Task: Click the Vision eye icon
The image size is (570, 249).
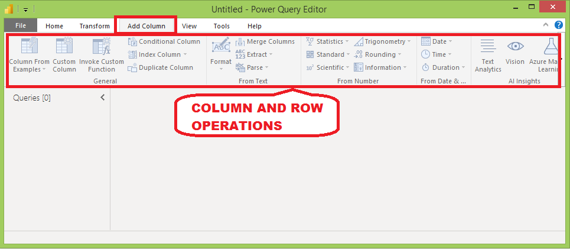Action: tap(515, 46)
